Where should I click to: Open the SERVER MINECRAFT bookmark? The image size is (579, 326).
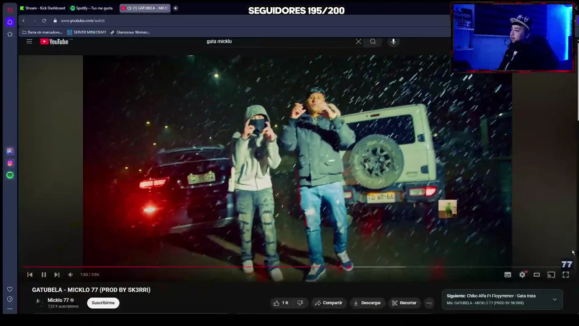coord(86,32)
